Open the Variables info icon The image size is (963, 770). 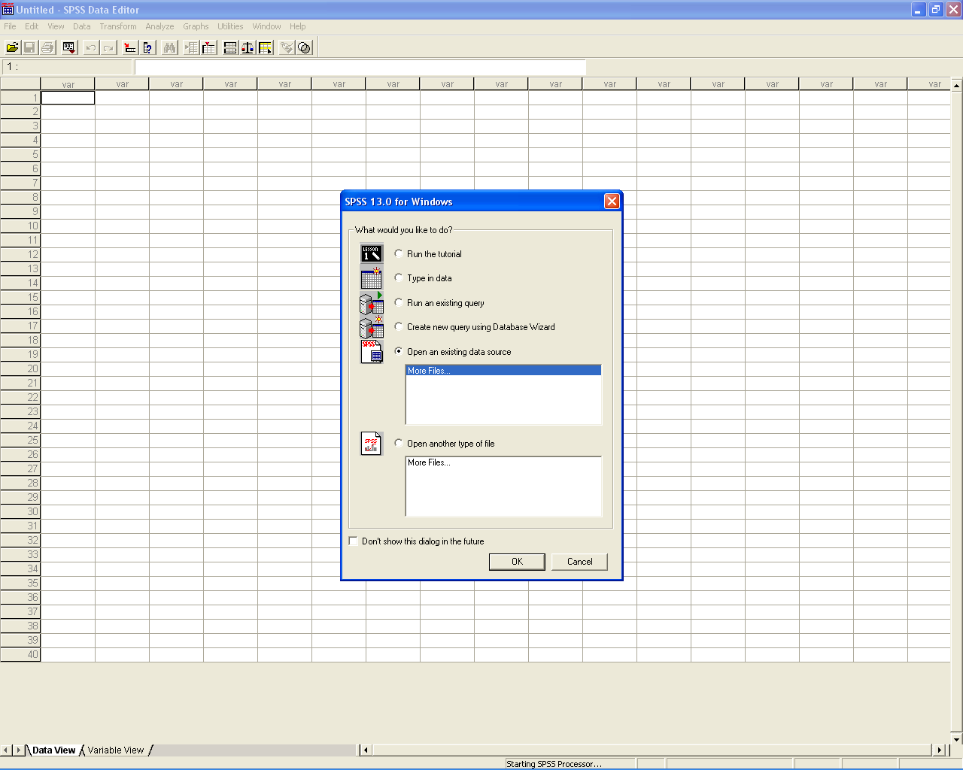(x=148, y=47)
